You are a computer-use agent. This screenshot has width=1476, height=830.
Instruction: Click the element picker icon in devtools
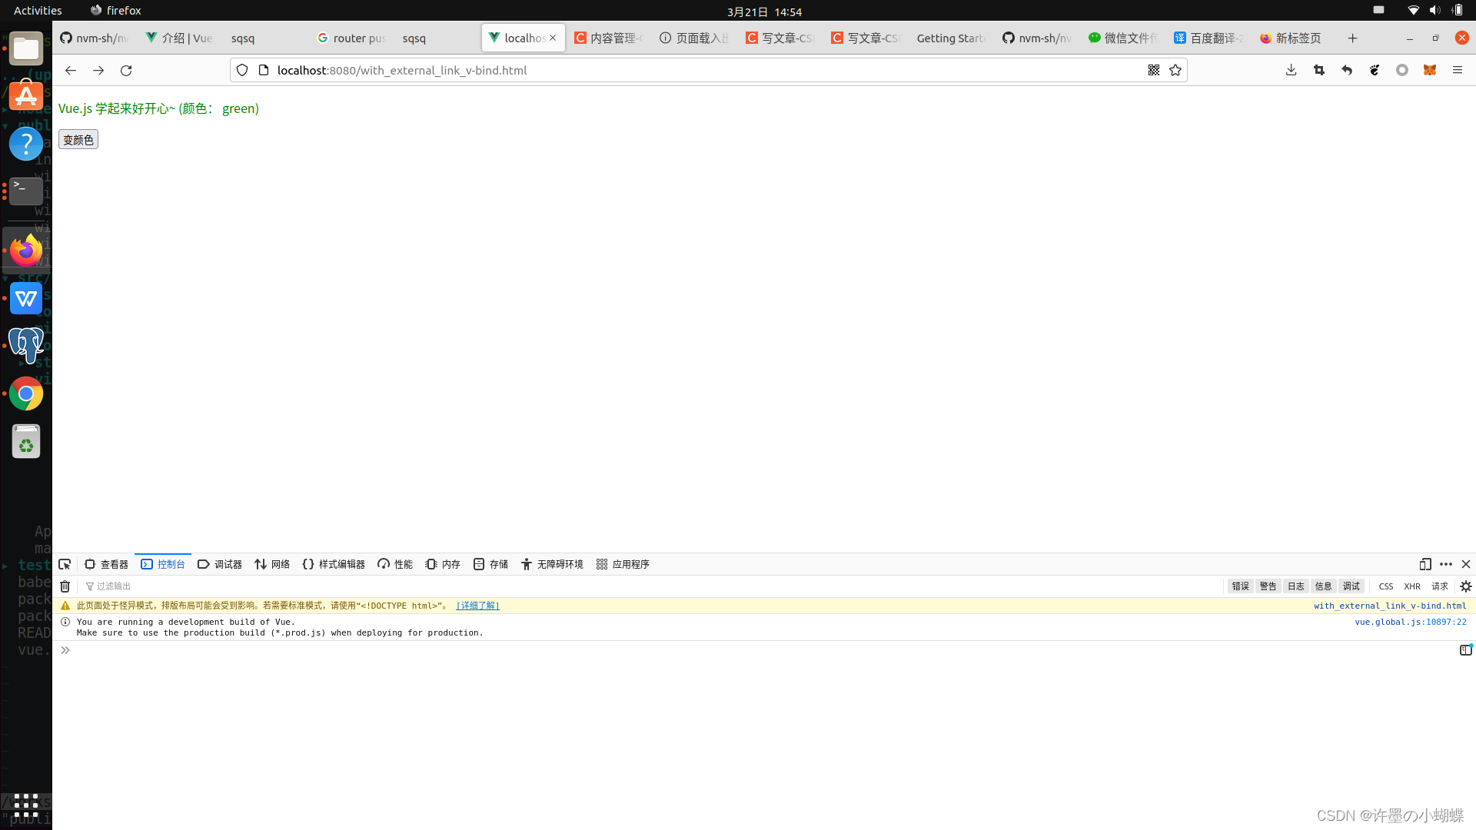pyautogui.click(x=65, y=564)
